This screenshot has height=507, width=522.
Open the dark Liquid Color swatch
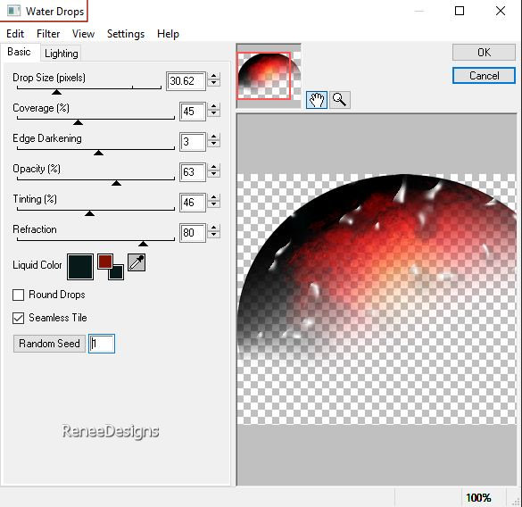tap(80, 267)
